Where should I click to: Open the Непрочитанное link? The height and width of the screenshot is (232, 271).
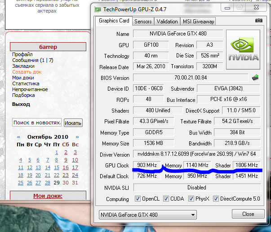30,89
